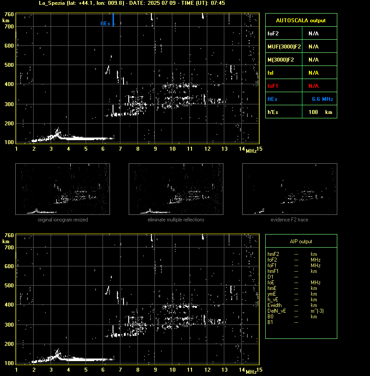Click the M(3000)F2 label
370x376 pixels.
(x=281, y=60)
